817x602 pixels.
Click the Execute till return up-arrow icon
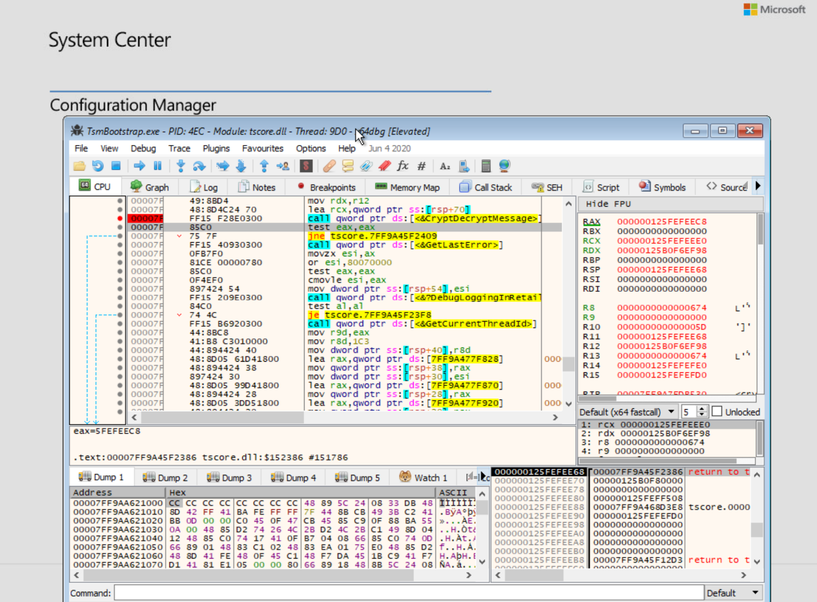(264, 166)
